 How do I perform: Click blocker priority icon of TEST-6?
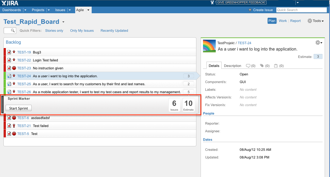(14, 118)
